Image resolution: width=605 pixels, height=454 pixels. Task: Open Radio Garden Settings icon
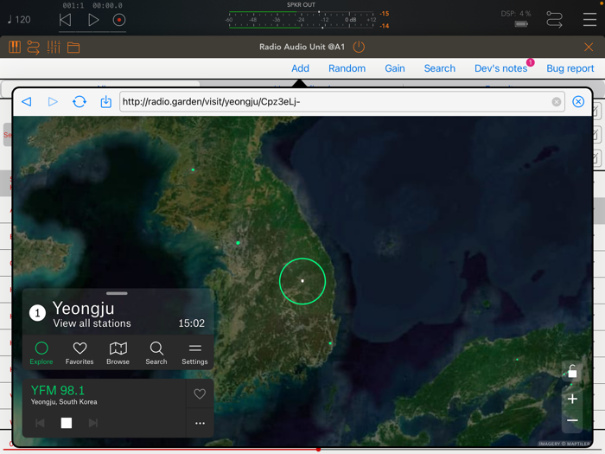click(194, 353)
